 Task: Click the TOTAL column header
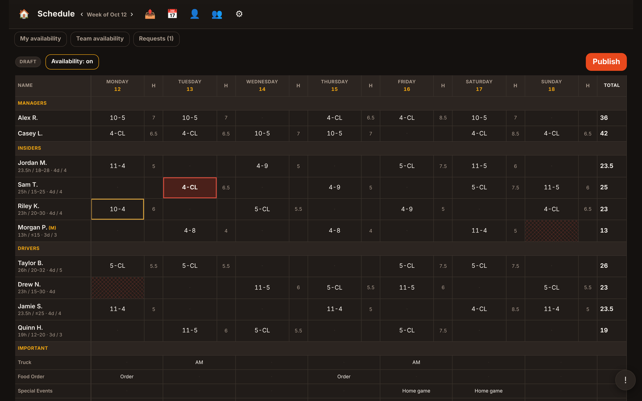click(x=612, y=86)
